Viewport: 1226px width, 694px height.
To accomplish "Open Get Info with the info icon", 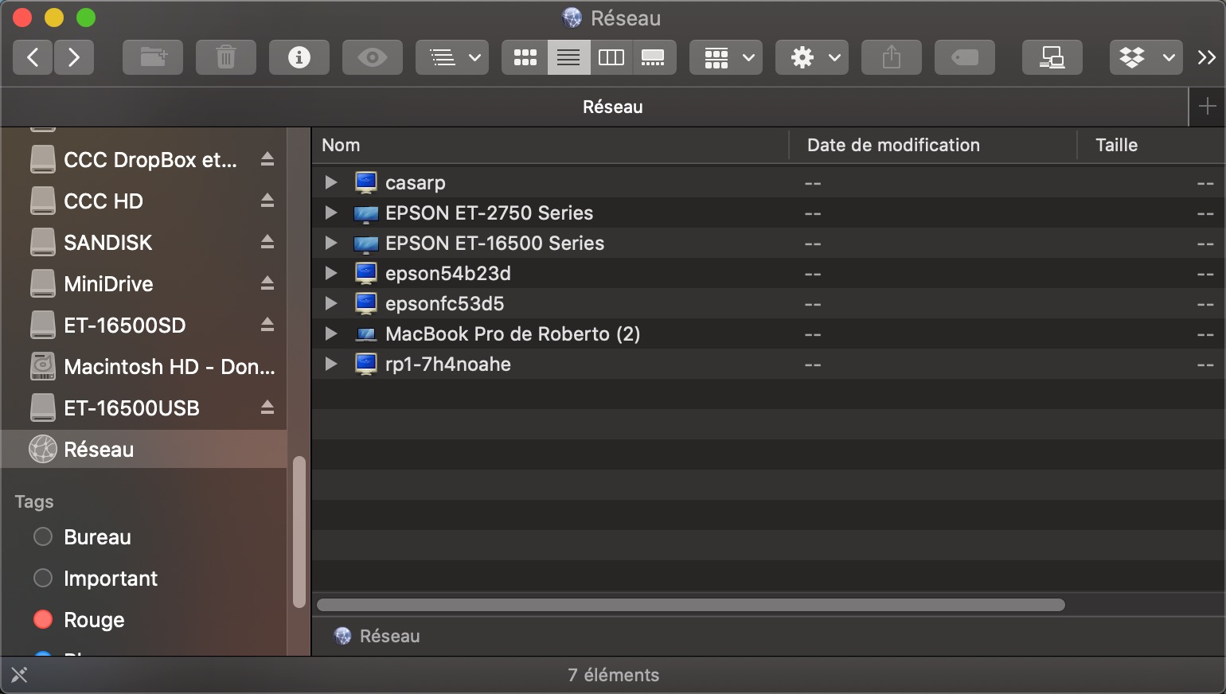I will 299,57.
